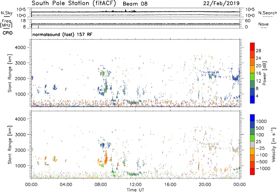
Task: Click the 16 tick on the Power scale
Action: click(258, 73)
